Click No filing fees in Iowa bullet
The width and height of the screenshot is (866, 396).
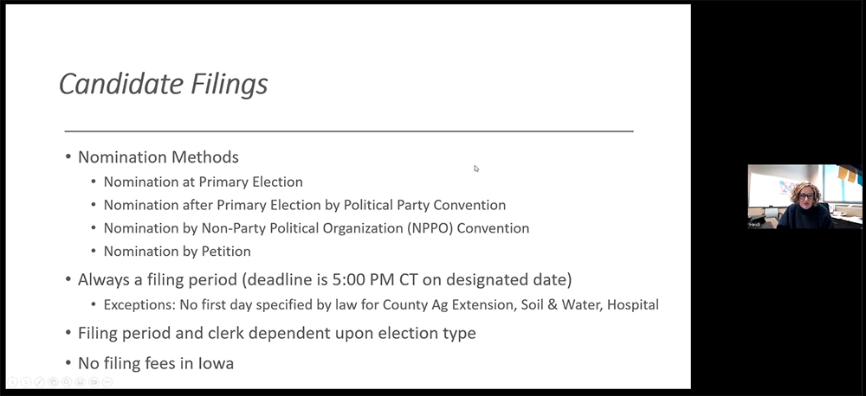pyautogui.click(x=156, y=363)
